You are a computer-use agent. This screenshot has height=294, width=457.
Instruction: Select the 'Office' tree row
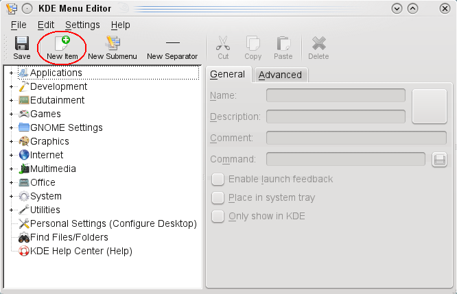point(43,182)
